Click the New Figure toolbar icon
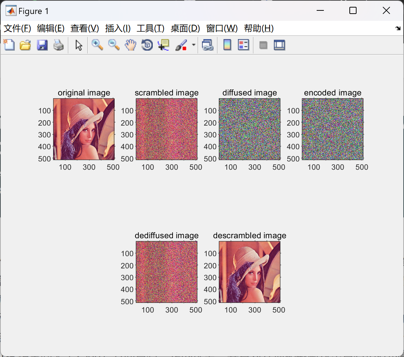The height and width of the screenshot is (357, 404). point(9,45)
